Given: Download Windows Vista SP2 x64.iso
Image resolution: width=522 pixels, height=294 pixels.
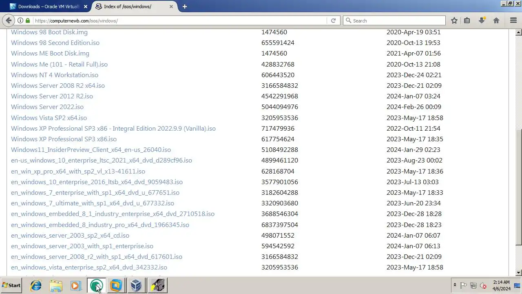Looking at the screenshot, I should coord(49,118).
